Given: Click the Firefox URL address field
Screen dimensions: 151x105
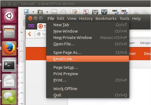Looking at the screenshot, I should click(41, 34).
